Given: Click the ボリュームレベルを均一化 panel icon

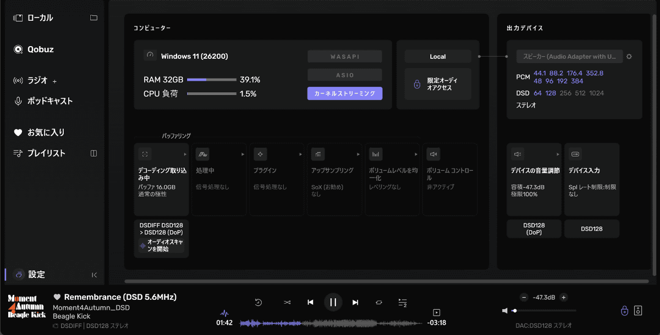Looking at the screenshot, I should click(x=376, y=154).
